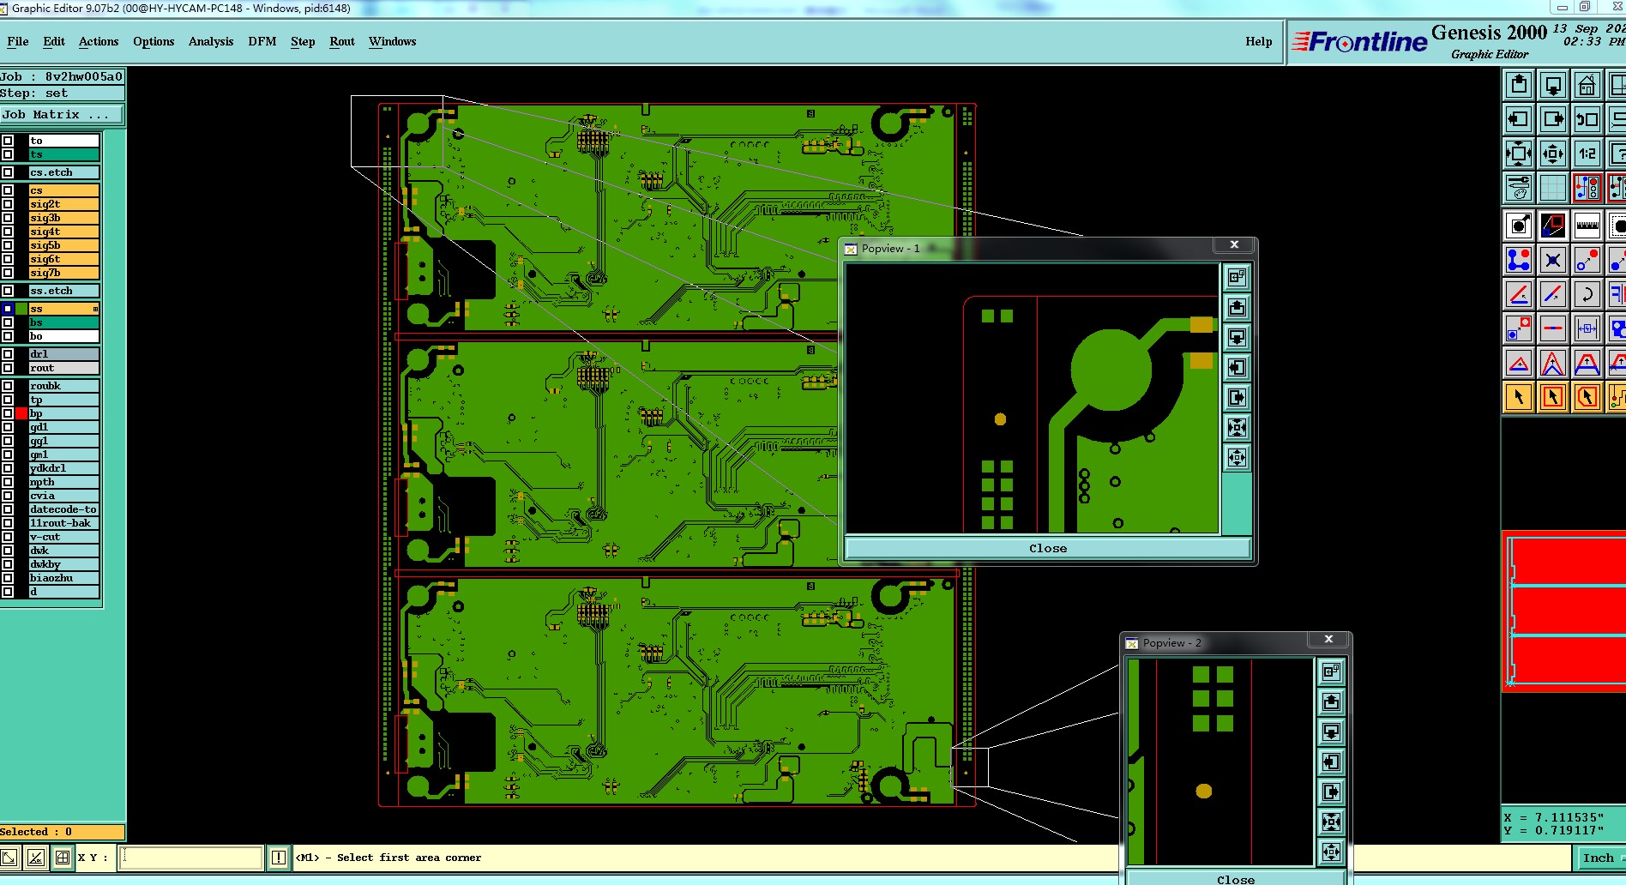
Task: Click the dimension arrows icon
Action: tap(1587, 328)
